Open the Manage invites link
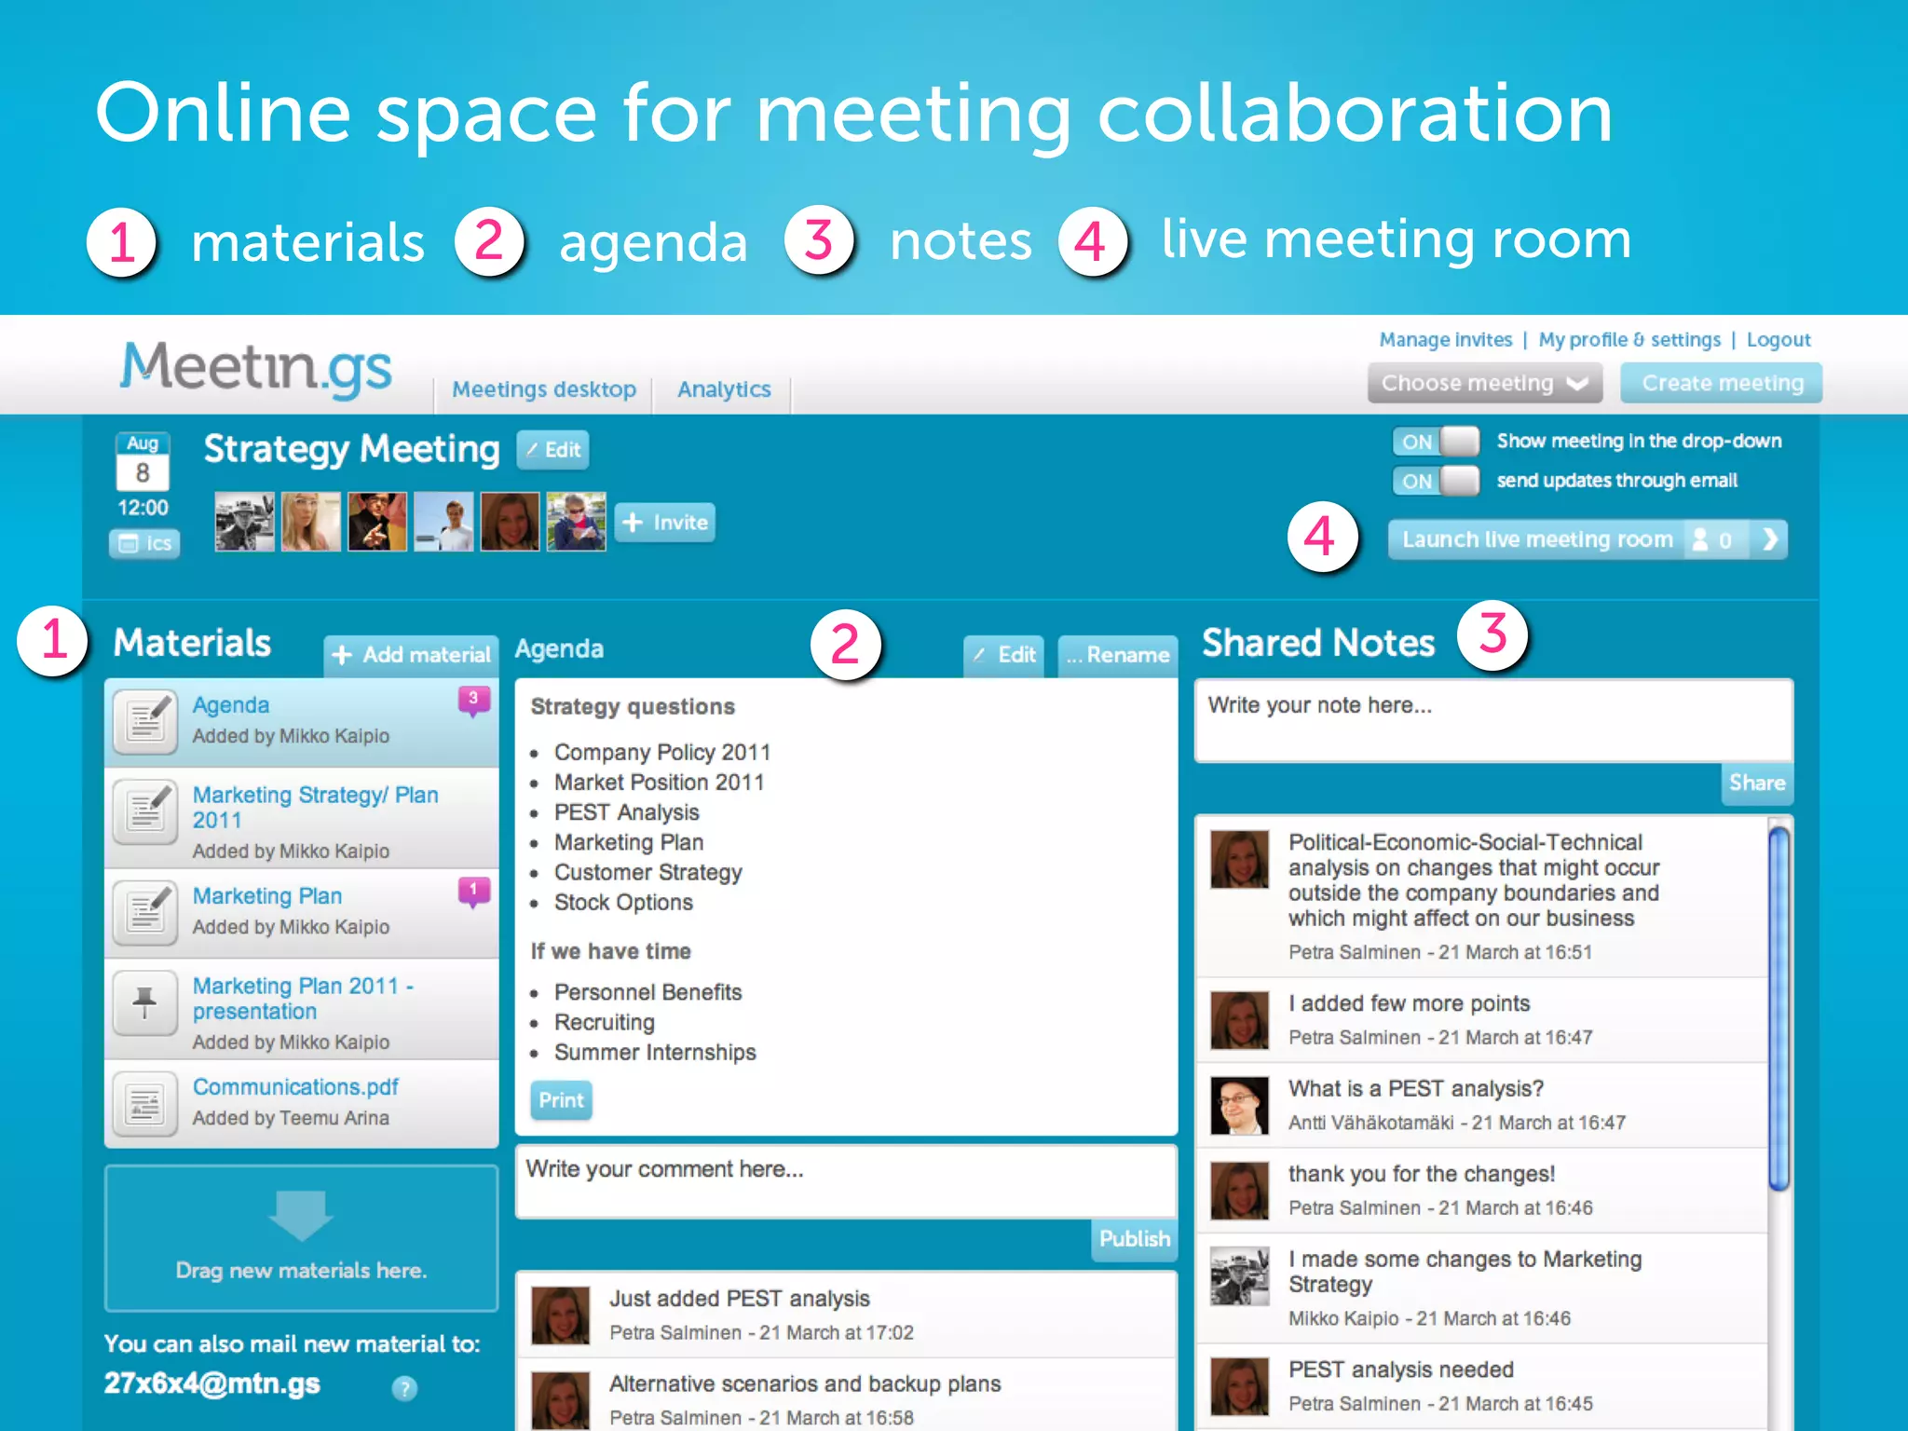The image size is (1908, 1431). click(x=1445, y=340)
